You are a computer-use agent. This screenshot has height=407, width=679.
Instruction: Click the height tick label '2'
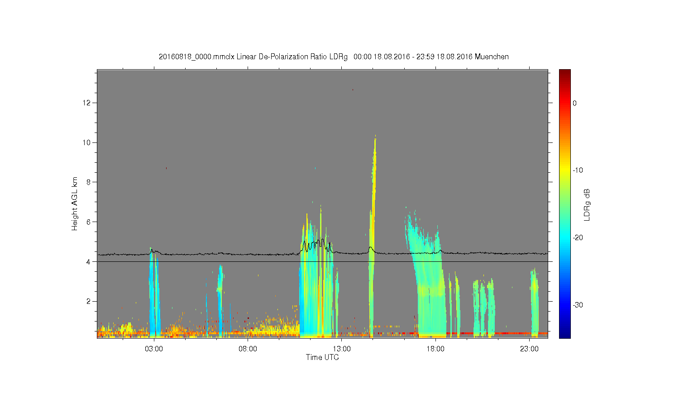pos(89,301)
